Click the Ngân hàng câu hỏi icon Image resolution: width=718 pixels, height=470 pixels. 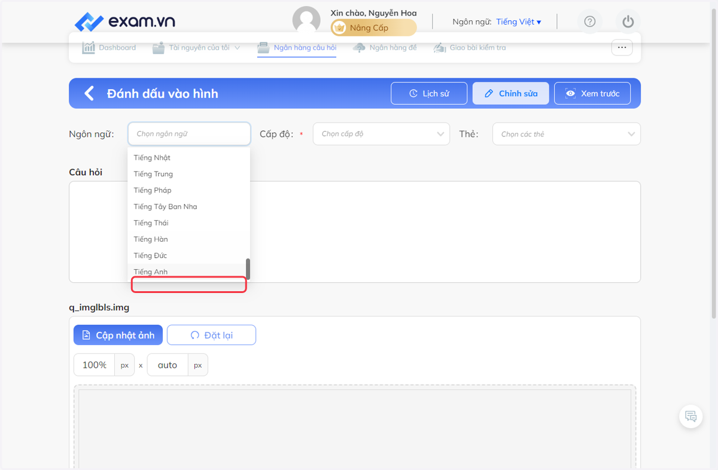point(263,47)
